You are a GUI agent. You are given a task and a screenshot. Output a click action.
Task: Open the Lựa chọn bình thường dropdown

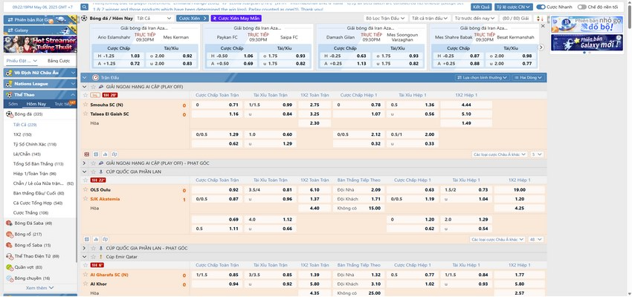483,77
